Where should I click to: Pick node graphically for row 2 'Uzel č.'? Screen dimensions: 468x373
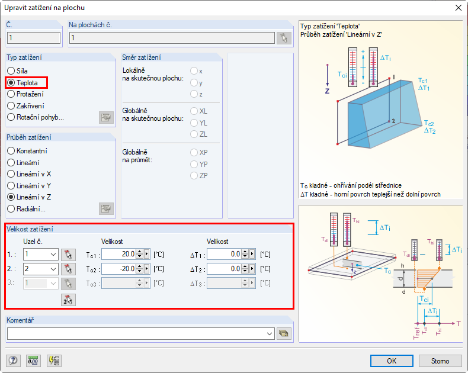[68, 269]
